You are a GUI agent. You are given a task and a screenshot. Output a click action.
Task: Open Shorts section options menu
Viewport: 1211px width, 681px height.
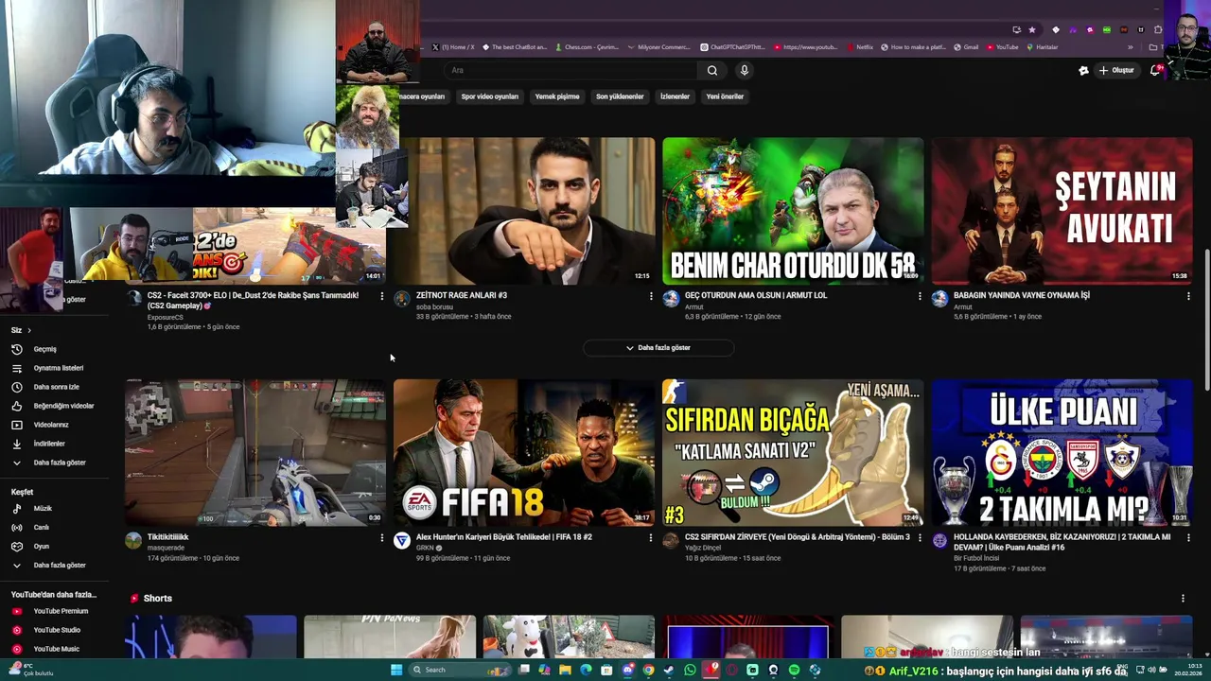pos(1183,598)
